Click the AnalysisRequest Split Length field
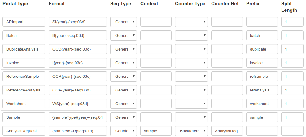Viewport: 306px width, 137px height. [292, 131]
